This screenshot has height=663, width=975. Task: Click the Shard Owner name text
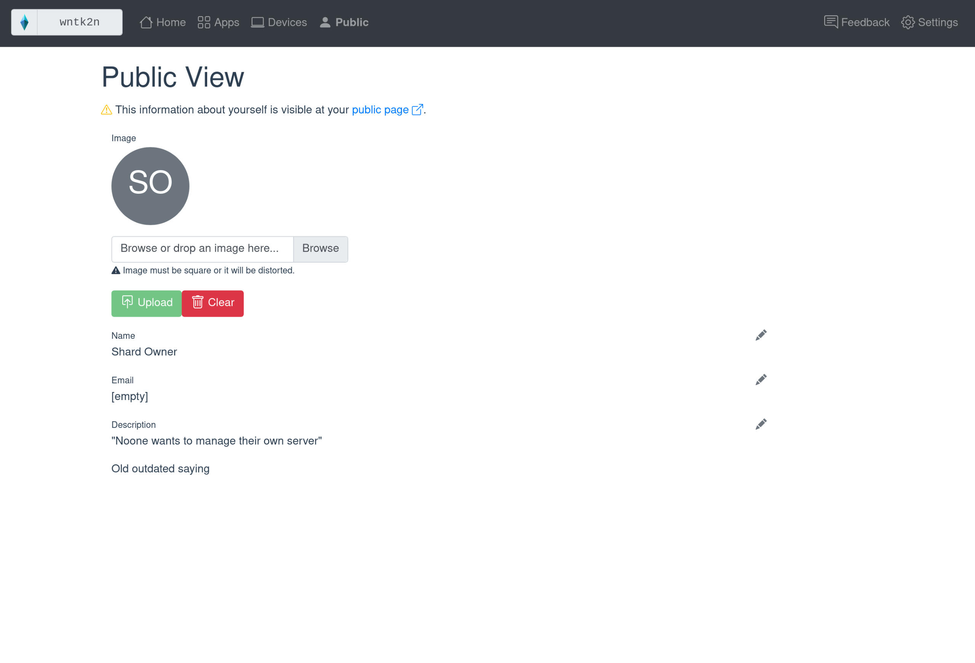point(144,352)
